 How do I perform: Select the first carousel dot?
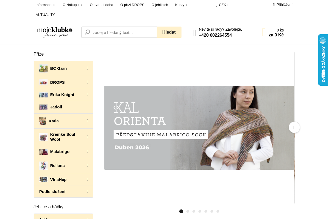(x=181, y=211)
